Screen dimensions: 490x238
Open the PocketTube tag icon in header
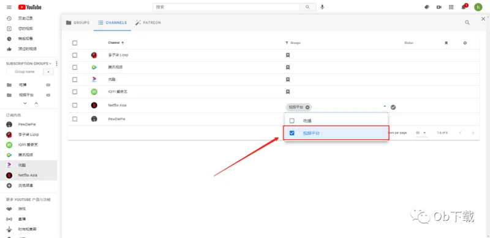tap(426, 7)
